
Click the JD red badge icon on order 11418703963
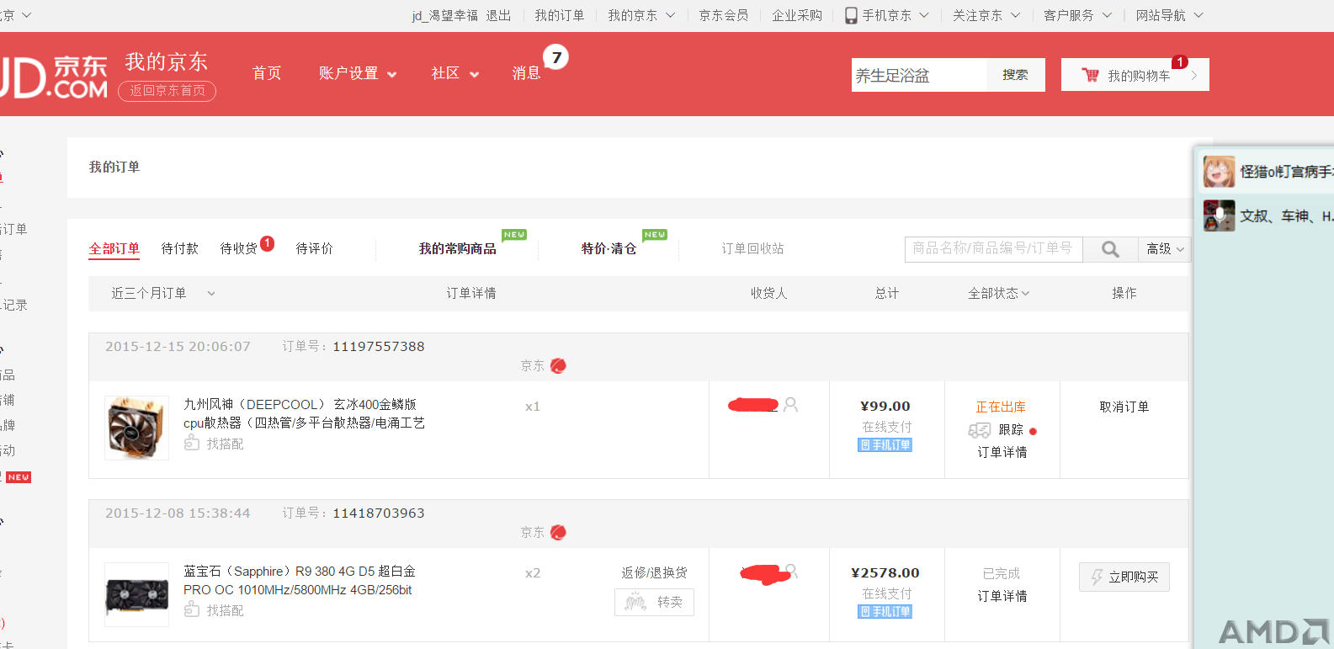point(558,532)
